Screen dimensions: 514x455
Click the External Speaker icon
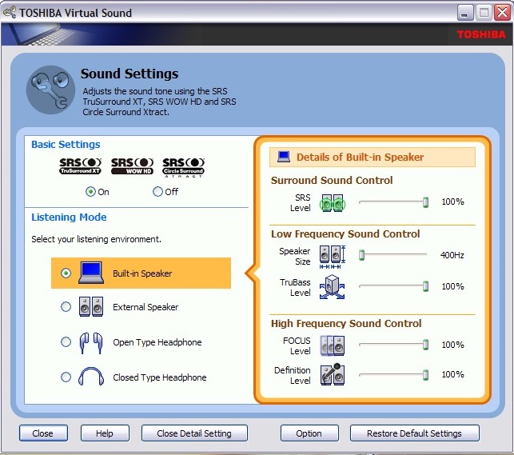[91, 307]
